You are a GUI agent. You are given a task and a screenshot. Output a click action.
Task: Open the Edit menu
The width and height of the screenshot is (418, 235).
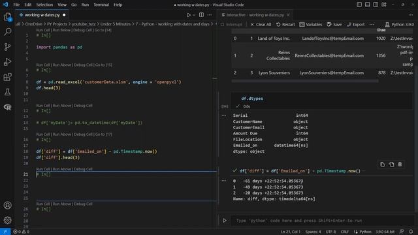27,5
